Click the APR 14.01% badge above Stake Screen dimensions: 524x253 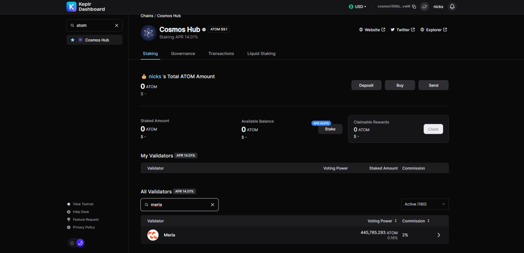(321, 123)
